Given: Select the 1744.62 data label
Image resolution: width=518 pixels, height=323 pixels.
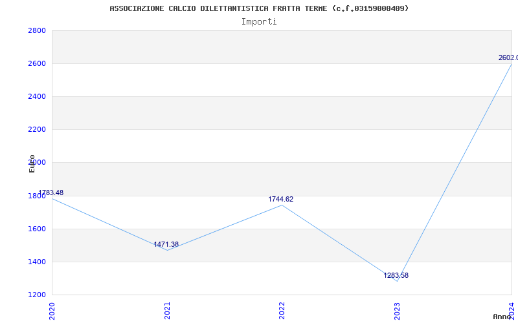Looking at the screenshot, I should 281,200.
